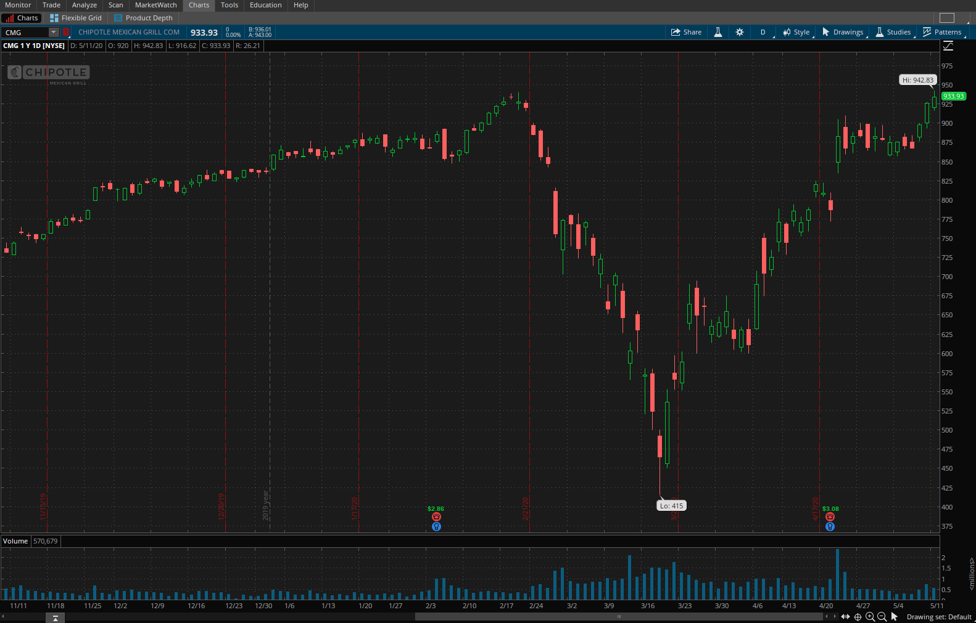This screenshot has width=976, height=623.
Task: Click the chart scale toggle icon above price axis
Action: tap(948, 46)
